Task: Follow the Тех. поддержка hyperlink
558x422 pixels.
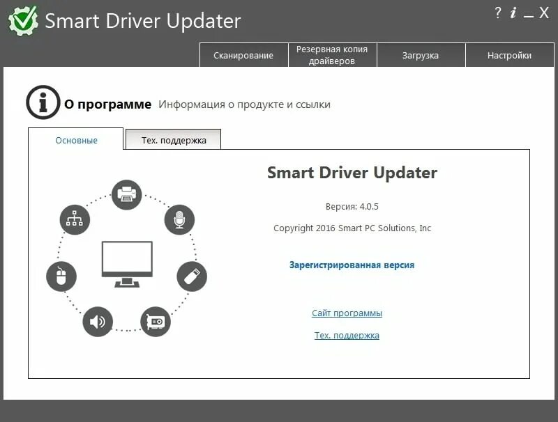Action: (x=347, y=336)
